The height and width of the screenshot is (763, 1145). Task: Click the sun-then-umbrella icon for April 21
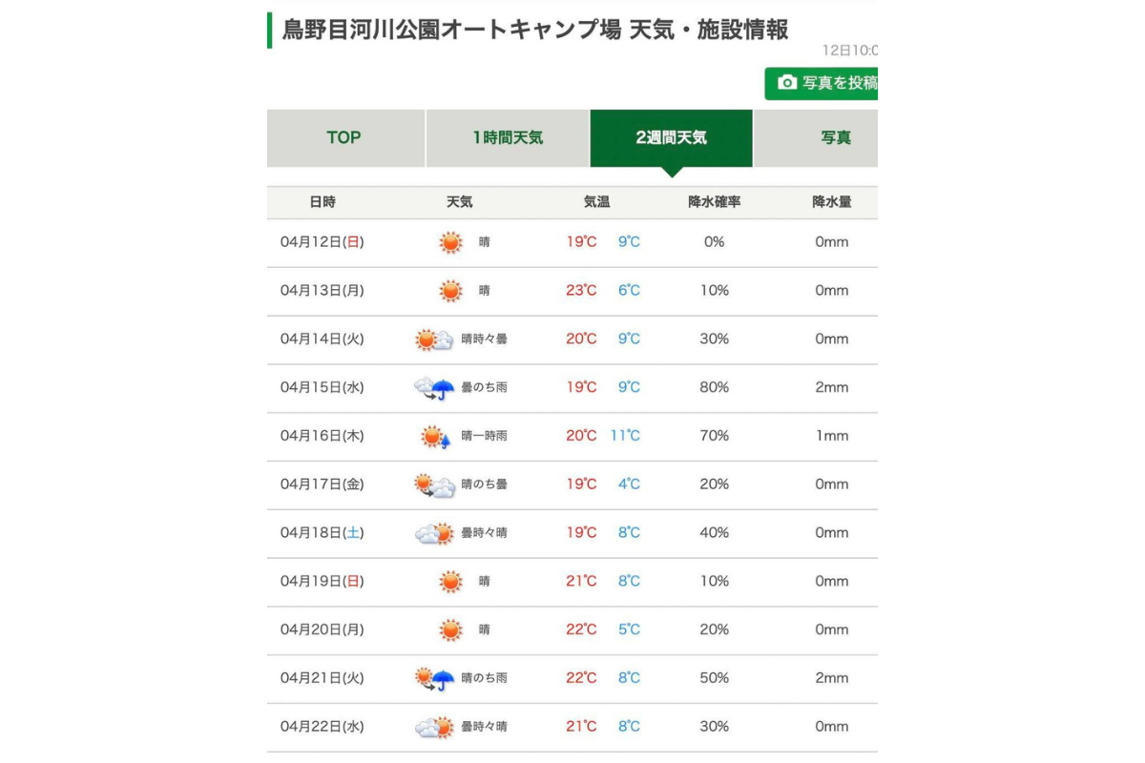coord(434,679)
